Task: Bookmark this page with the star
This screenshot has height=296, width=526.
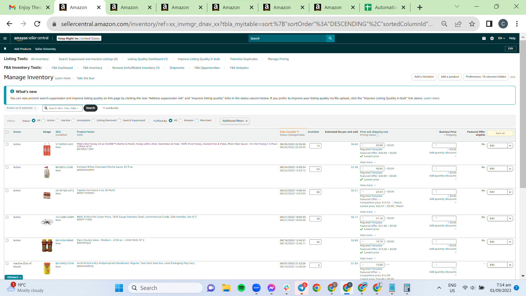Action: [472, 24]
